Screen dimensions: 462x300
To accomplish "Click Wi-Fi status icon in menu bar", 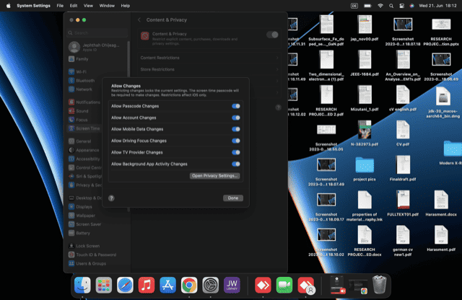I will point(380,6).
